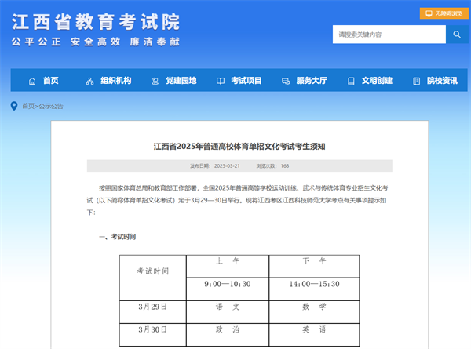
Task: Go to 党建园地 in navigation bar
Action: (x=181, y=81)
